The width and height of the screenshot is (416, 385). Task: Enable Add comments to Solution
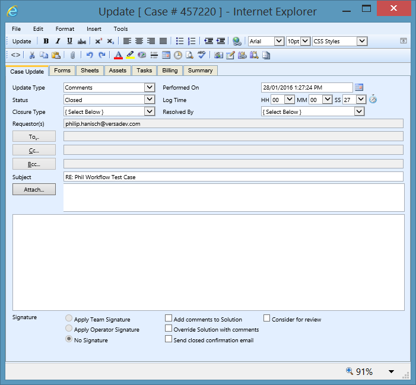pyautogui.click(x=169, y=319)
